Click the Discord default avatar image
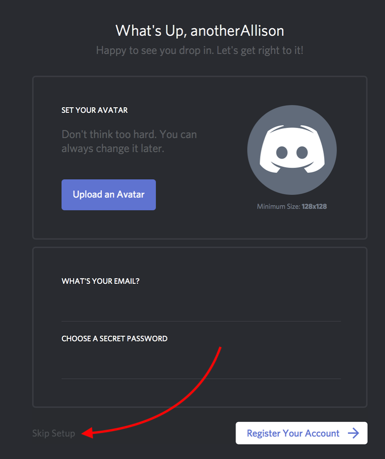This screenshot has height=459, width=385. click(292, 150)
